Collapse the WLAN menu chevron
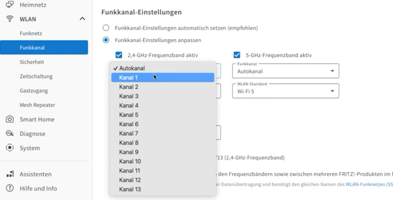393x200 pixels. tap(82, 19)
